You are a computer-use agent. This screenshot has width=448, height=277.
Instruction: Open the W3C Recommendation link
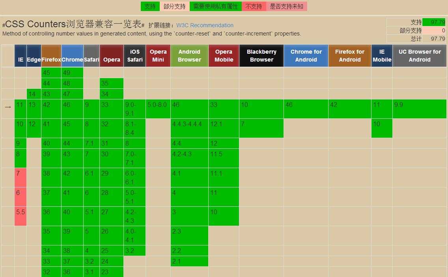point(205,25)
